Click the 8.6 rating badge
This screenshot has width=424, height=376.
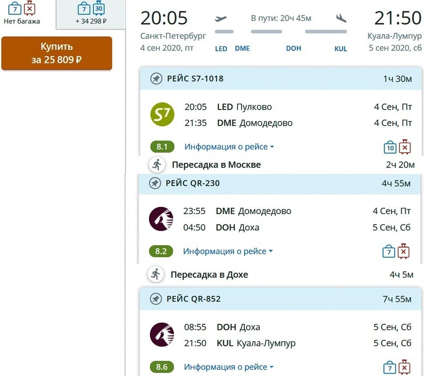[x=162, y=367]
